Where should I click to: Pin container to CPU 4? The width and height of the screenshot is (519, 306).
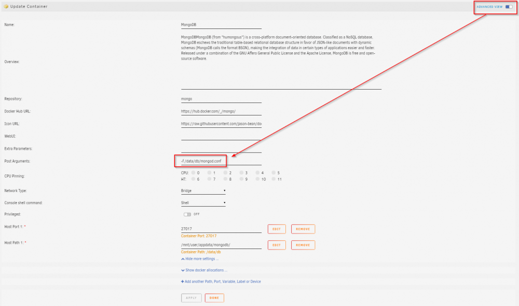[257, 172]
